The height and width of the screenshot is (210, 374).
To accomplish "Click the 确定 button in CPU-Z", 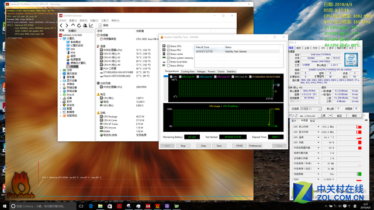I will pyautogui.click(x=354, y=116).
